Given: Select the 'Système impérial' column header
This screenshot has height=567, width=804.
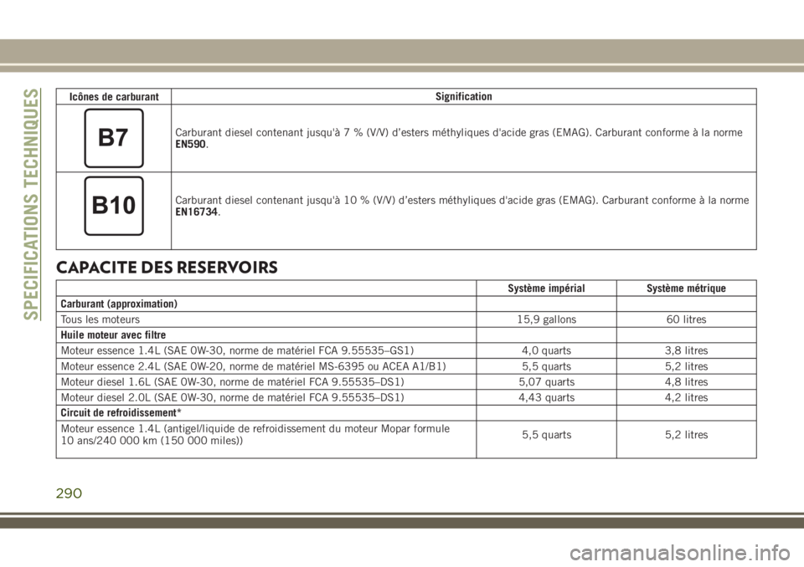Looking at the screenshot, I should pos(546,289).
